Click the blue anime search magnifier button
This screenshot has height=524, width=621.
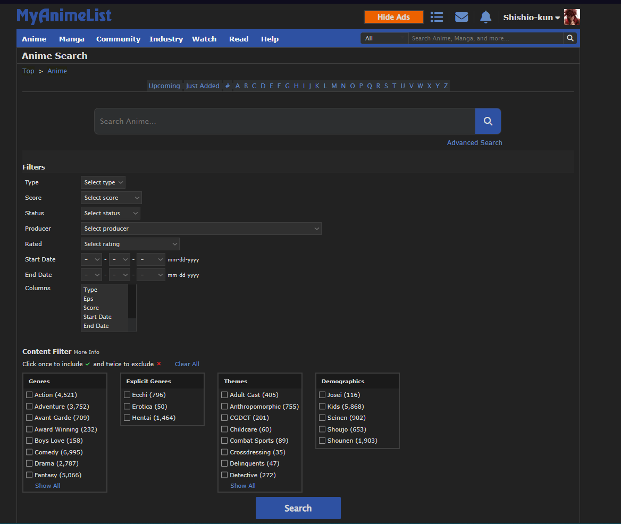[488, 121]
